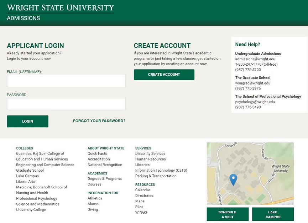The image size is (308, 223).
Task: Open the Quick Facts link
Action: [x=97, y=153]
